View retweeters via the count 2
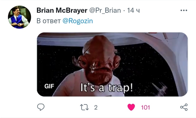Image resolution: width=196 pixels, height=118 pixels. 96,107
